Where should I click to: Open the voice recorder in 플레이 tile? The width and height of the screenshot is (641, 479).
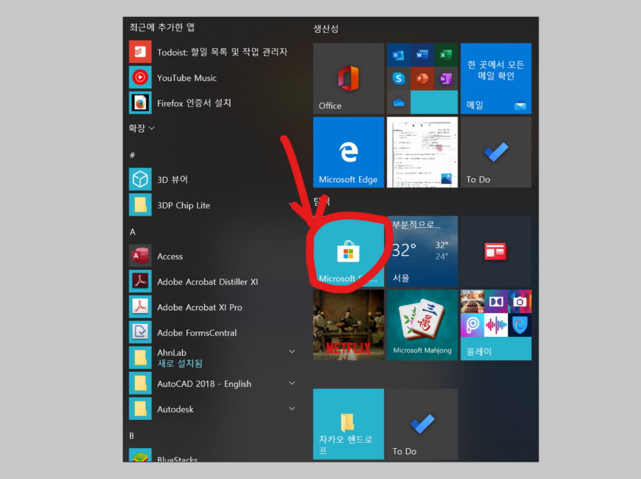[496, 325]
